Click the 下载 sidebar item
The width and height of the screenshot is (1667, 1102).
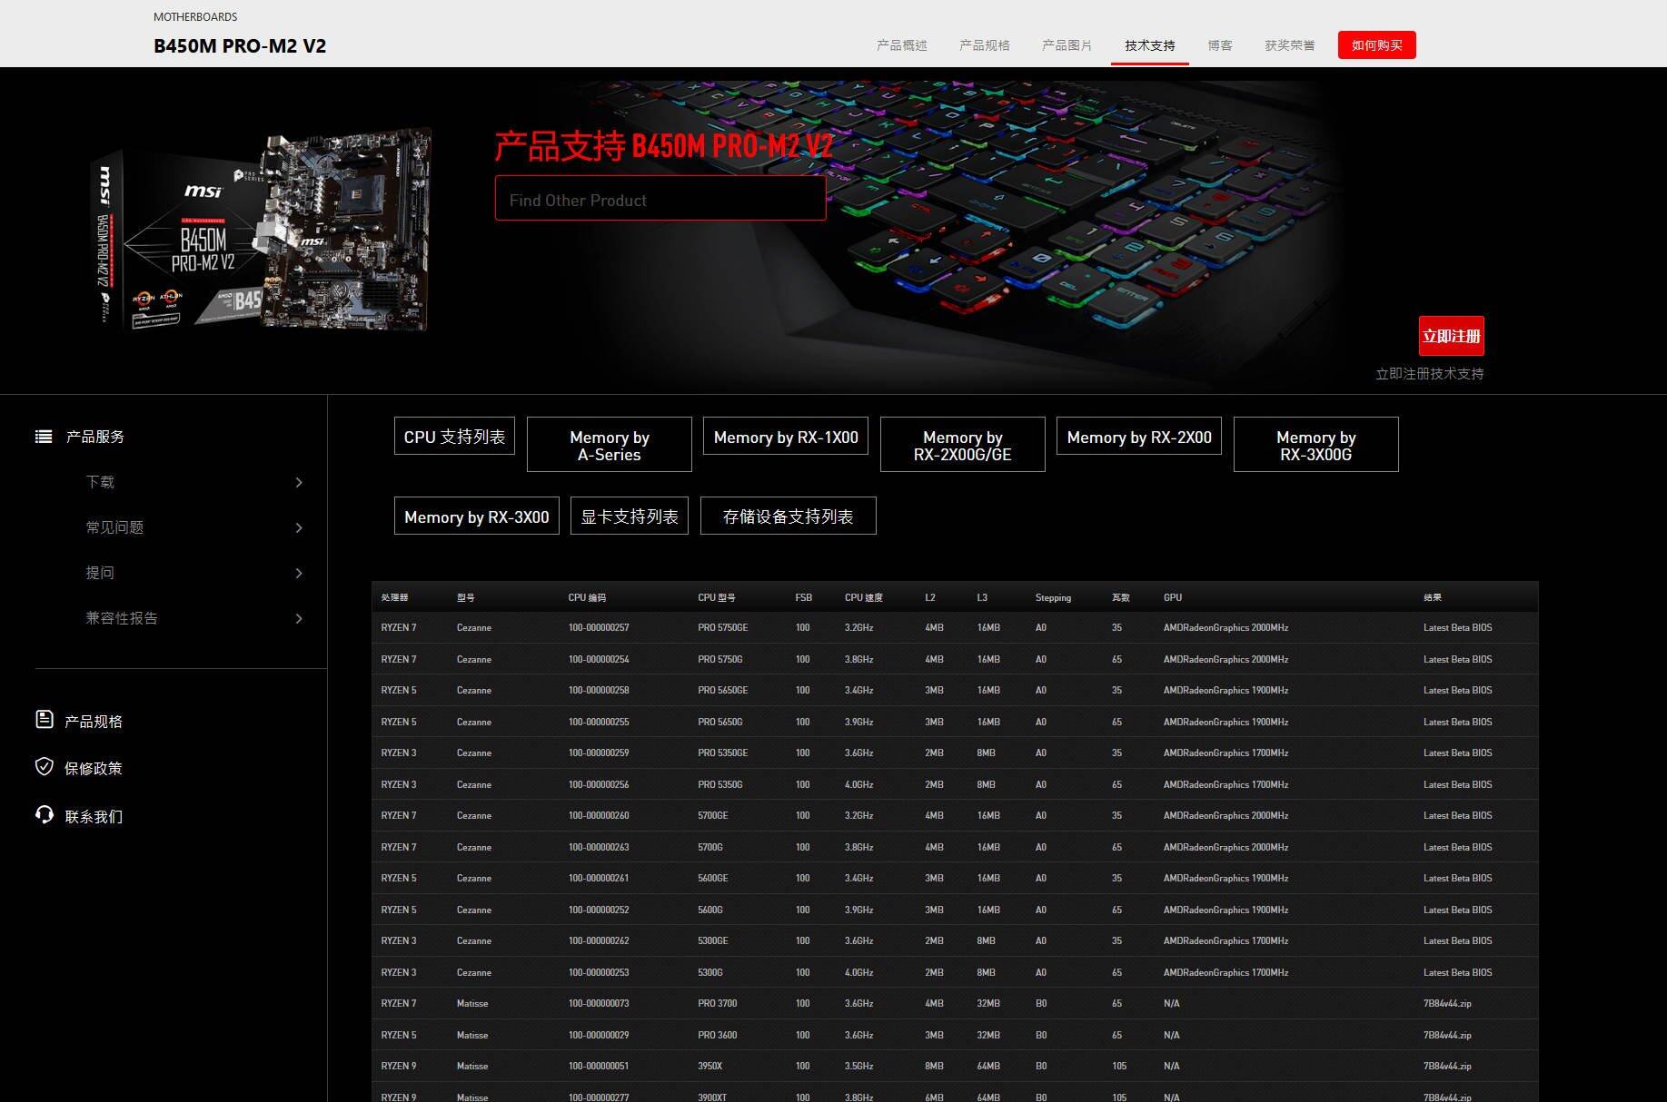(x=100, y=482)
